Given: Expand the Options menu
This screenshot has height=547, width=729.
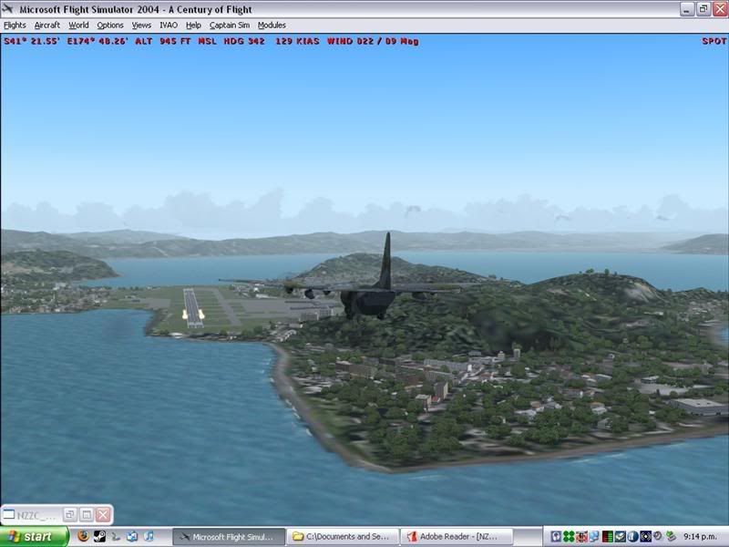Looking at the screenshot, I should (110, 26).
